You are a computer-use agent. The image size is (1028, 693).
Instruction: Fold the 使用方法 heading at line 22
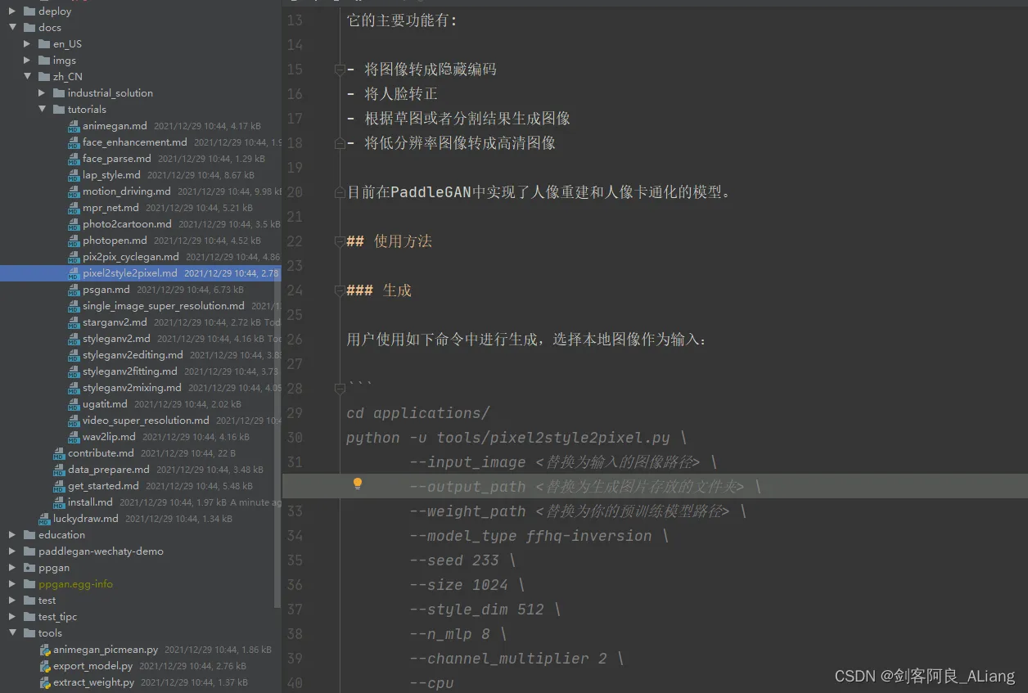(x=339, y=241)
